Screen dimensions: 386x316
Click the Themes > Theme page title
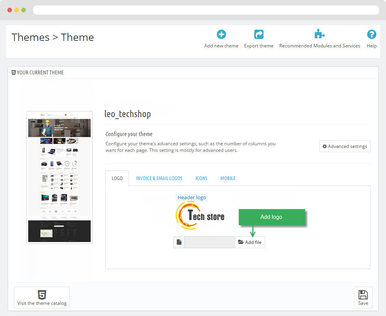[x=52, y=37]
